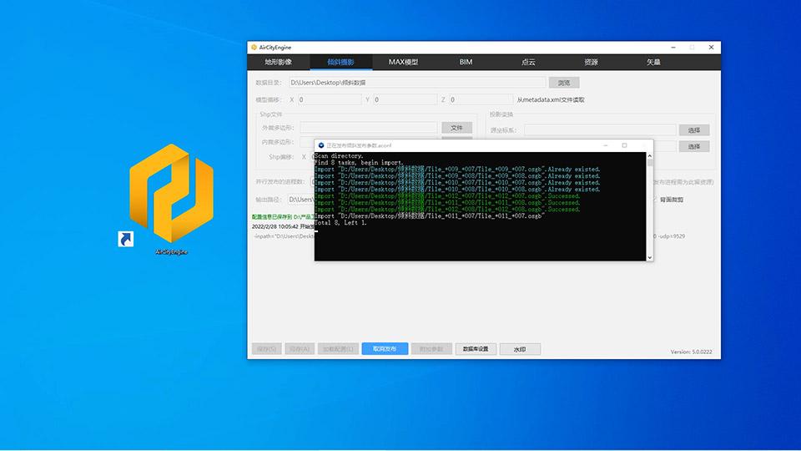Viewport: 801px width, 451px height.
Task: Click the 选择 button next to 源坐标系
Action: pos(693,130)
